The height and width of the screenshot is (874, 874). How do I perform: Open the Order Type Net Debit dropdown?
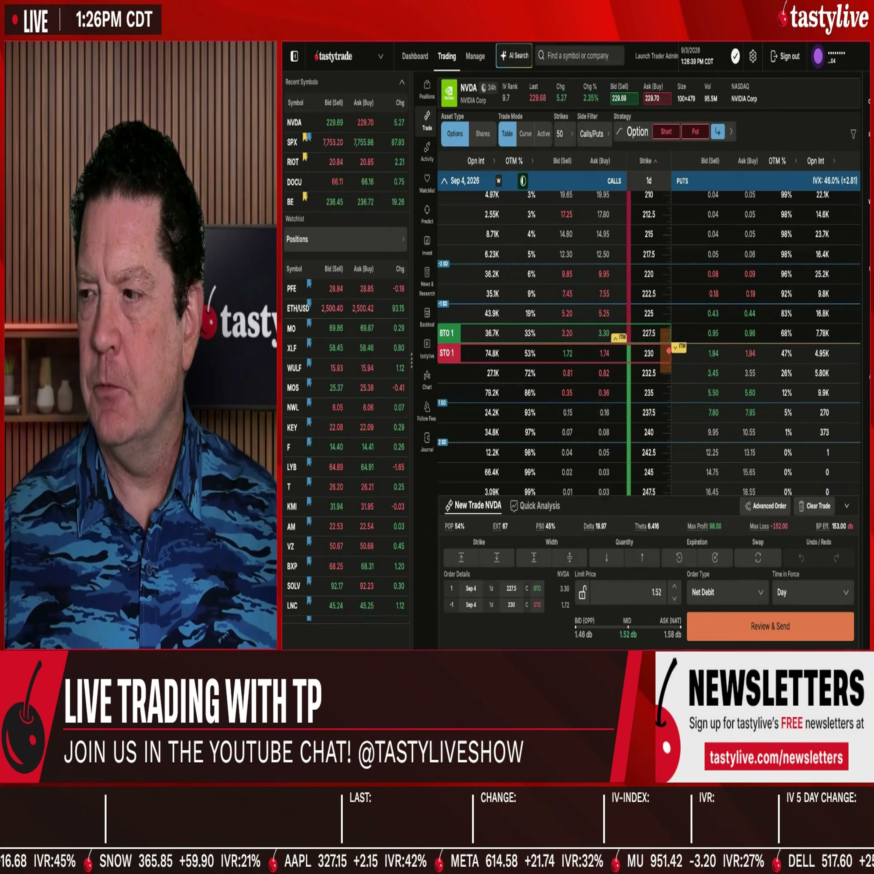point(727,592)
